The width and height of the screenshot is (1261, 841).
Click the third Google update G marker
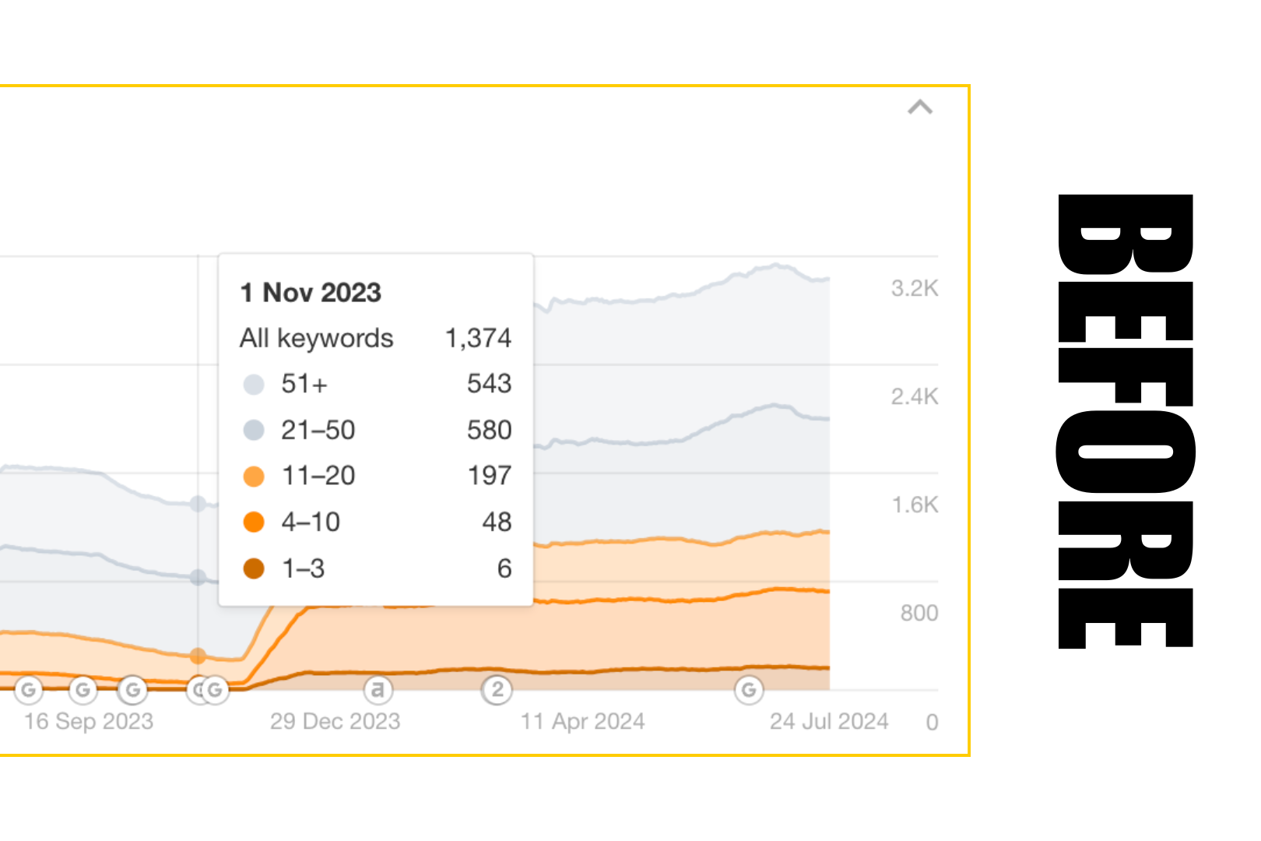pyautogui.click(x=133, y=690)
